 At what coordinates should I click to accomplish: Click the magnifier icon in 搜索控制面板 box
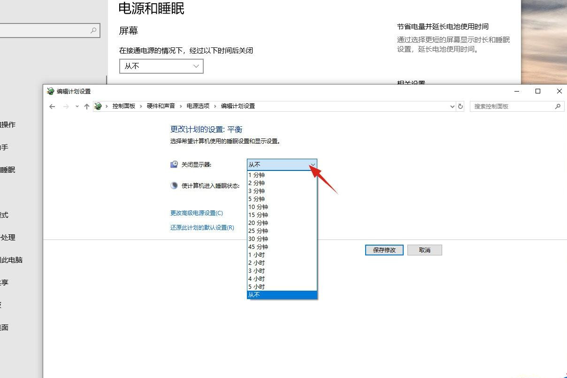coord(557,106)
